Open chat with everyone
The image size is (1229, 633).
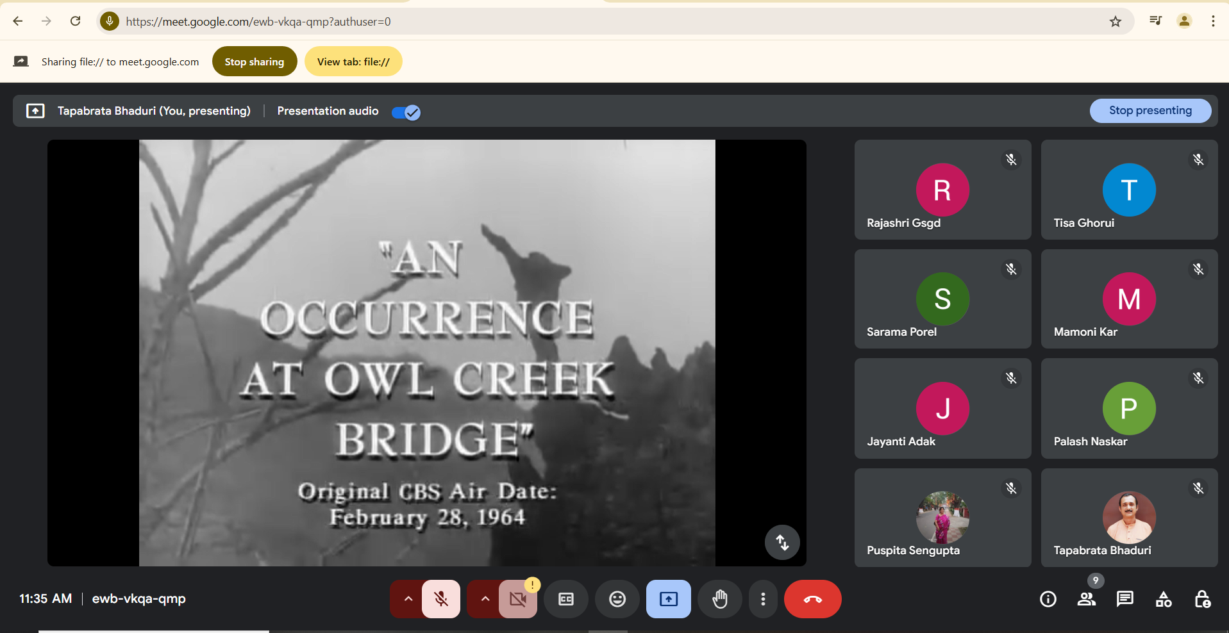point(1125,599)
